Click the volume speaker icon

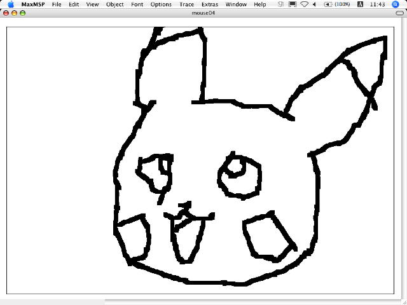click(315, 4)
